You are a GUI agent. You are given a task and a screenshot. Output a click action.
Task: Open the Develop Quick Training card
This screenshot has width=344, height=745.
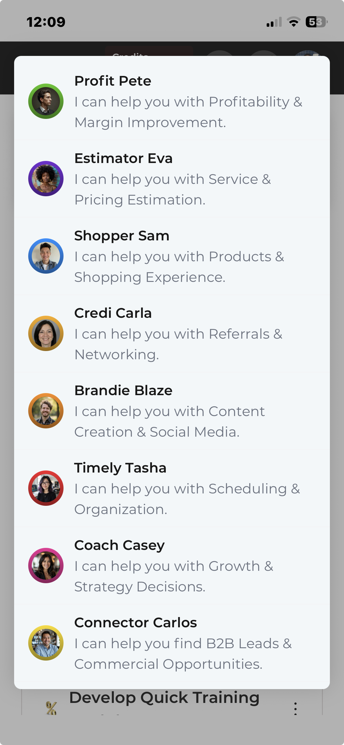172,702
